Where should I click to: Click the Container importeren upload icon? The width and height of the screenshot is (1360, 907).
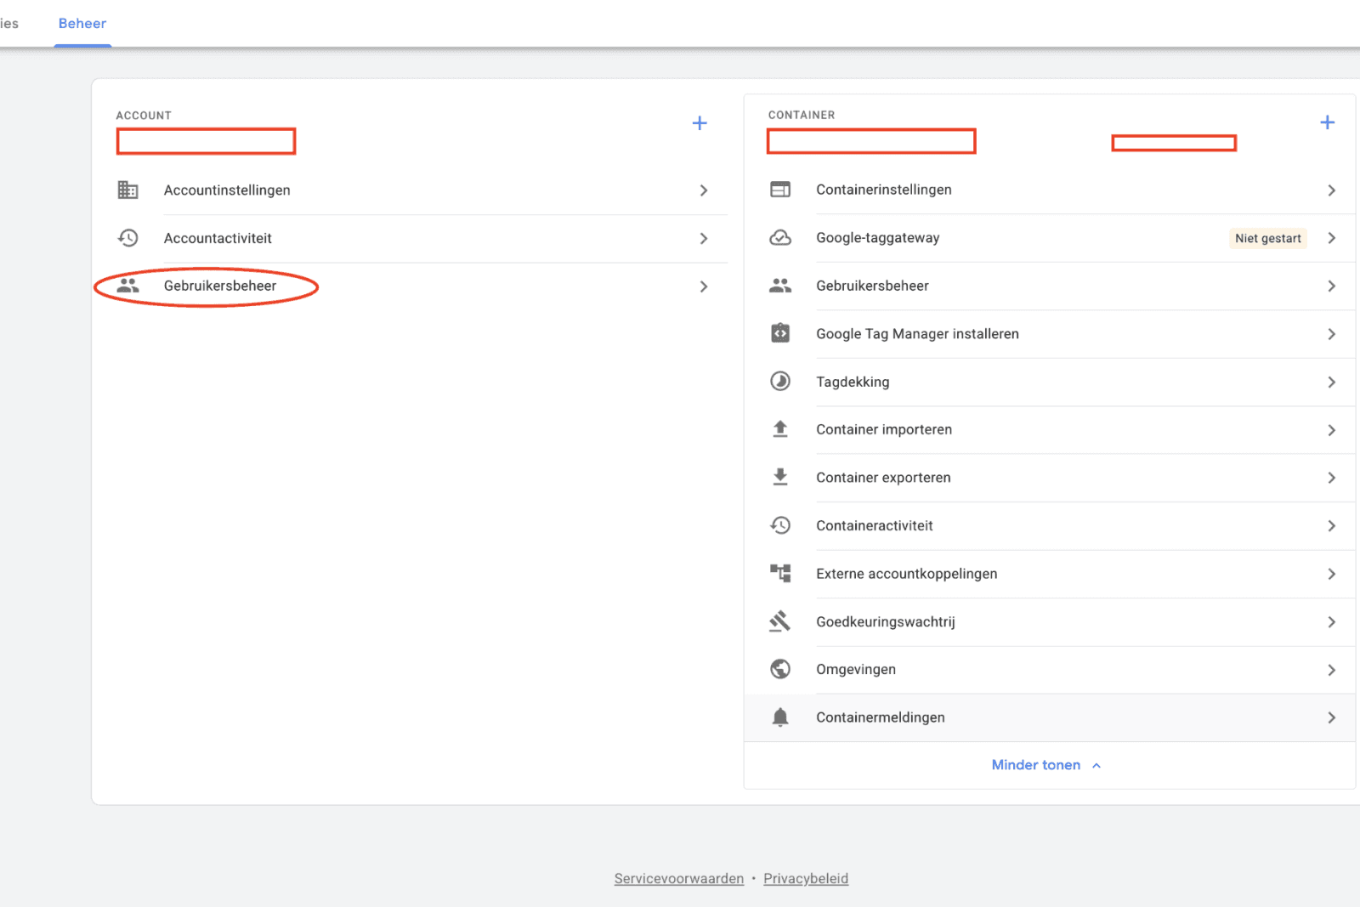(x=780, y=429)
